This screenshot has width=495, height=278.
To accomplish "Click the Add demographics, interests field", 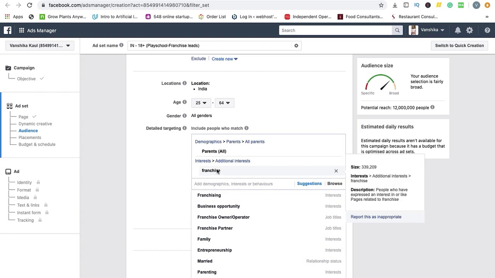I will [x=243, y=184].
